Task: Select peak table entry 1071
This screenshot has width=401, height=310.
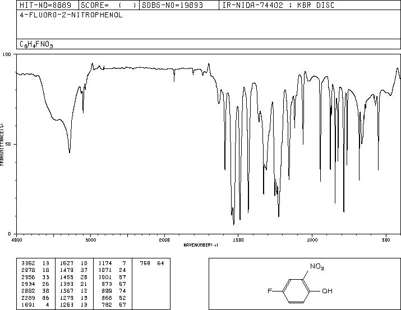Action: click(105, 270)
